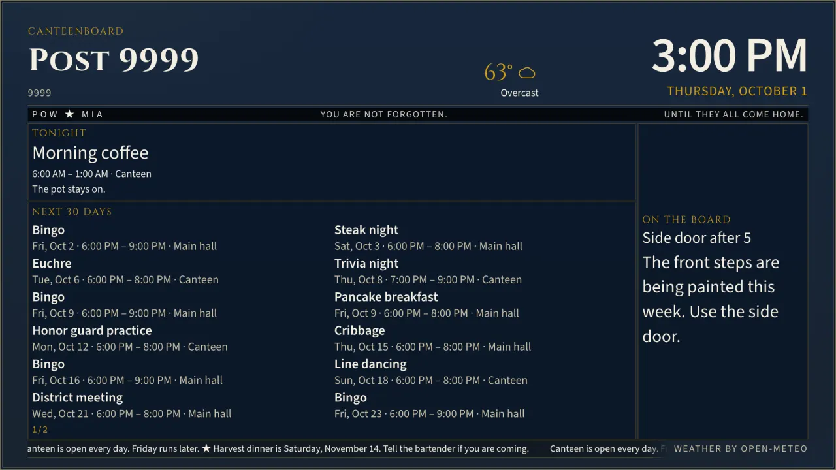Click the Morning coffee event title

click(90, 153)
